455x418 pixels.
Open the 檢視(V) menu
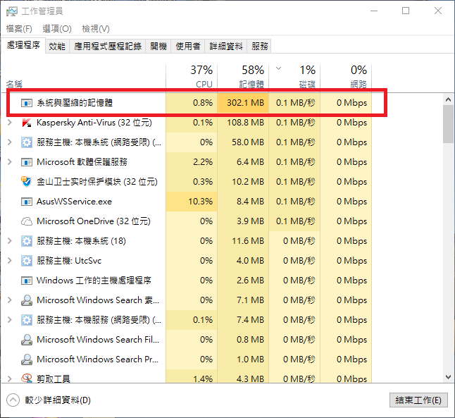96,29
